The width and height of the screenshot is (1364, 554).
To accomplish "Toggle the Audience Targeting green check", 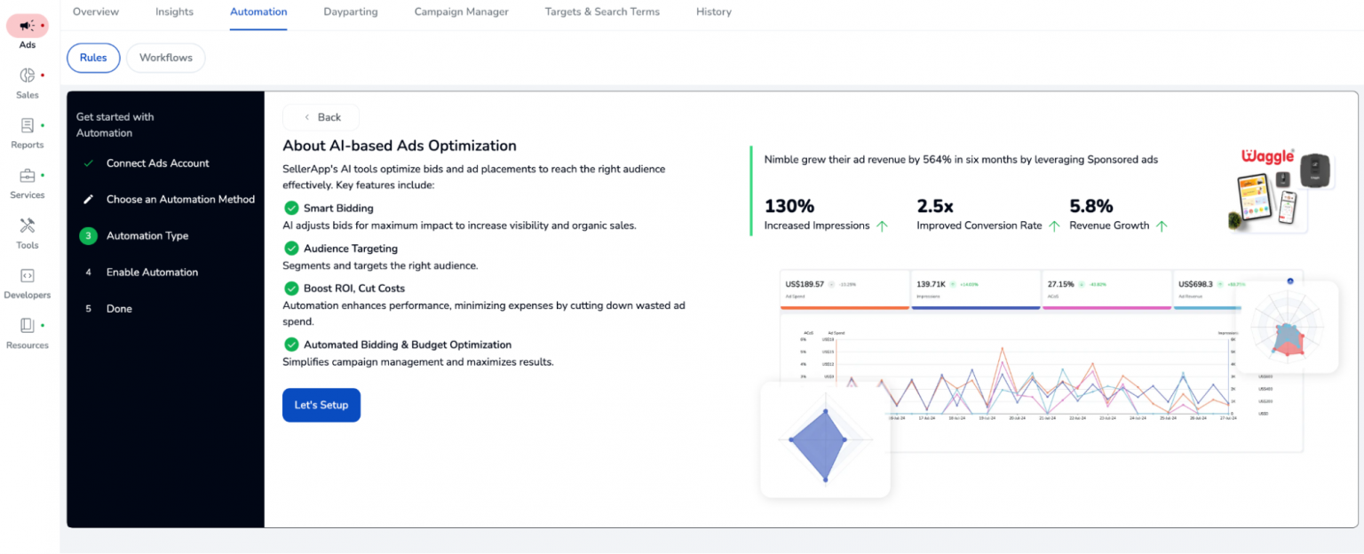I will 291,248.
